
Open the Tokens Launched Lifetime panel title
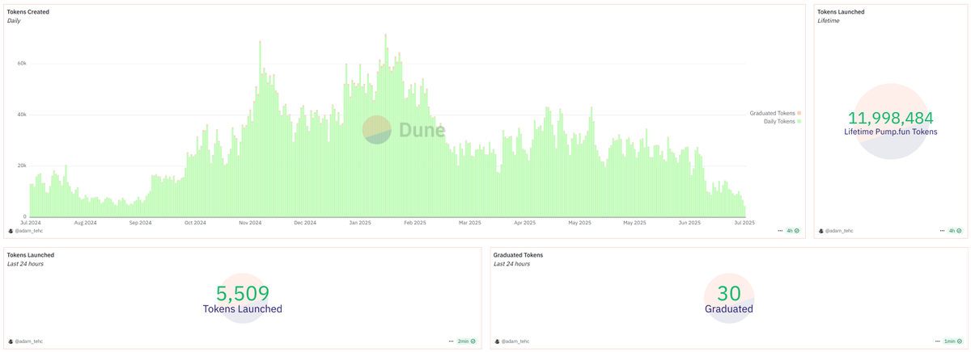point(841,12)
